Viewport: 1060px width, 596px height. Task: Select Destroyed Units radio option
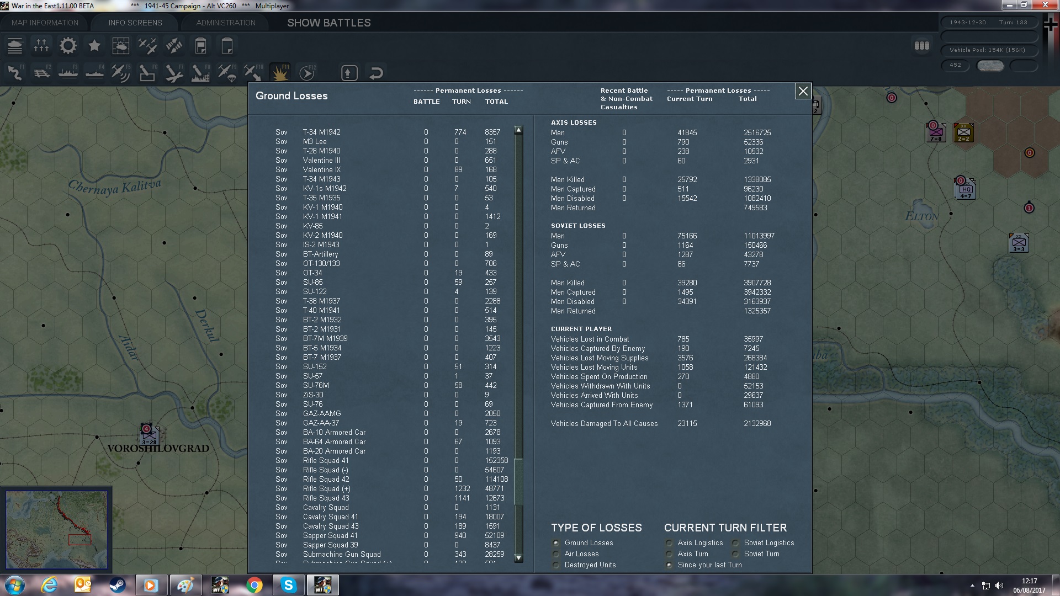(556, 565)
